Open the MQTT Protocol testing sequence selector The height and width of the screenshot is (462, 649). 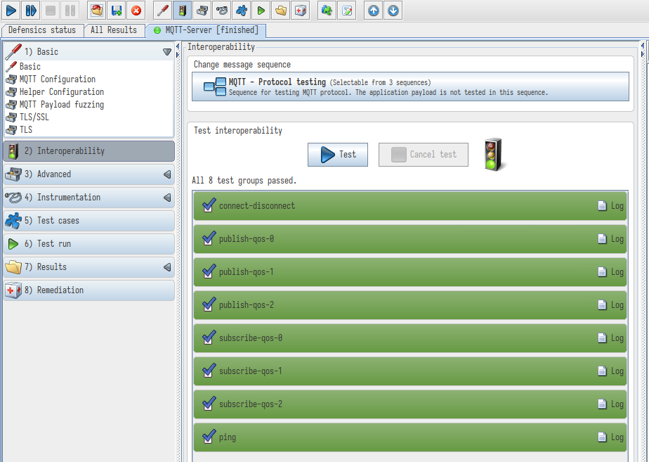pos(410,86)
